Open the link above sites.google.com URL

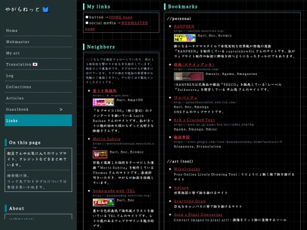(x=182, y=137)
